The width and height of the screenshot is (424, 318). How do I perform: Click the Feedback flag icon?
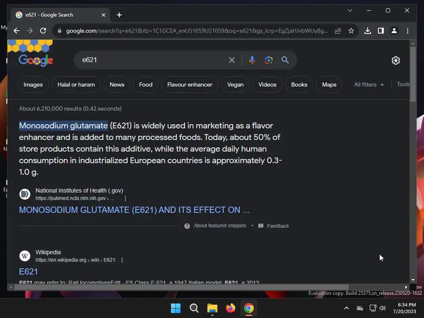coord(261,226)
